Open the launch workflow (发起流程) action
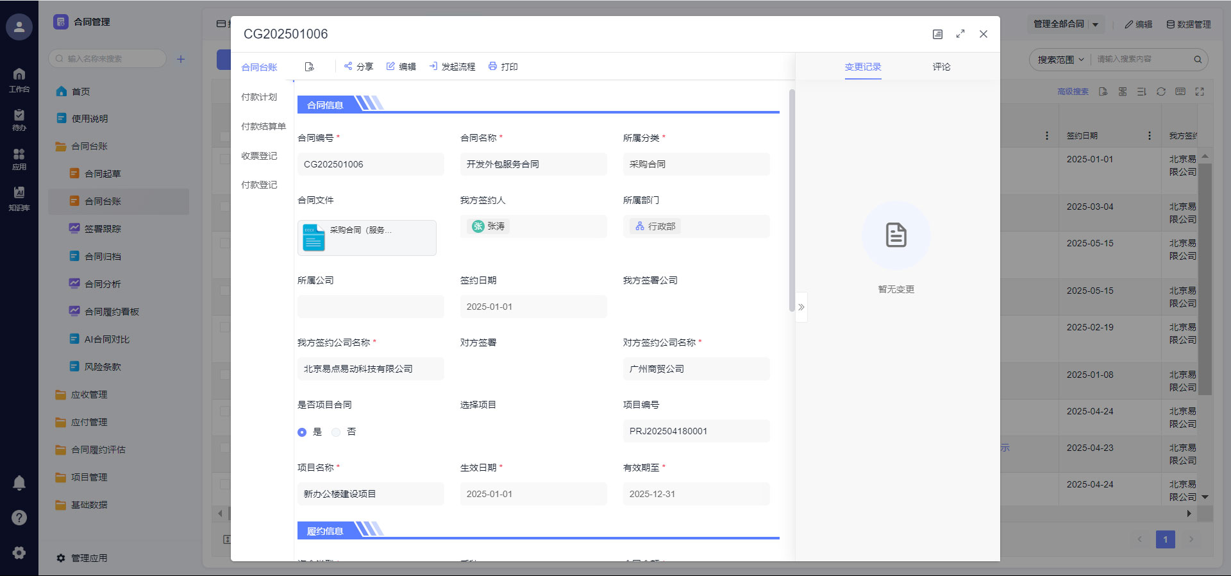Viewport: 1231px width, 576px height. [452, 67]
